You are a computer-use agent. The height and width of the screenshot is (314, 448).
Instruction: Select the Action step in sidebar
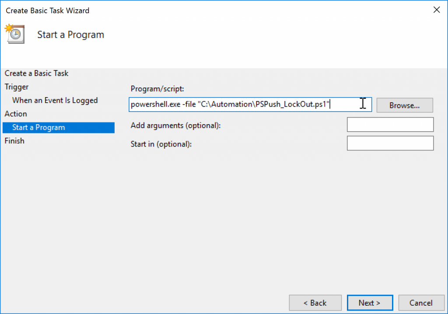[x=16, y=114]
